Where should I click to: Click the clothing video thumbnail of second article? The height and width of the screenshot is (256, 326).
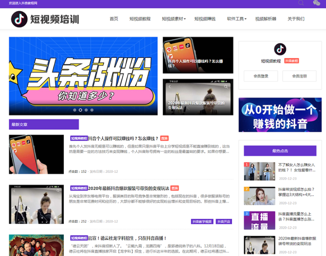tap(36, 204)
